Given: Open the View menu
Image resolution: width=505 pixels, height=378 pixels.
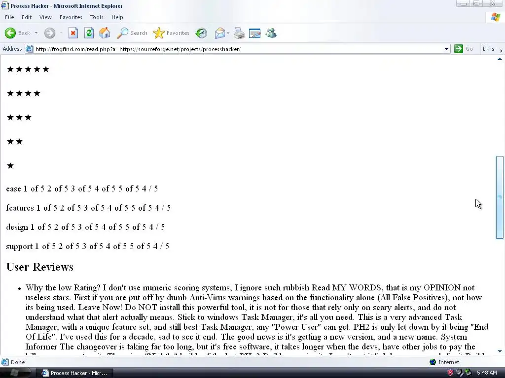Looking at the screenshot, I should tap(45, 17).
